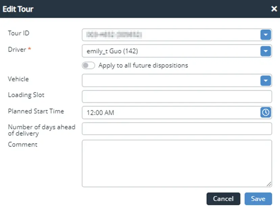The width and height of the screenshot is (280, 212).
Task: Click the Planned Start Time label
Action: pos(36,111)
